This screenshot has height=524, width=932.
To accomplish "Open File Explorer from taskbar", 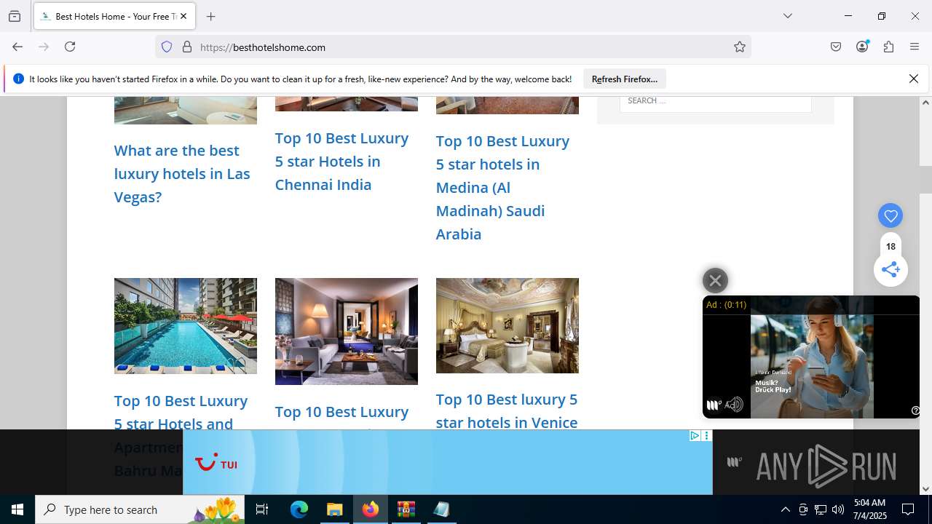I will (x=335, y=509).
